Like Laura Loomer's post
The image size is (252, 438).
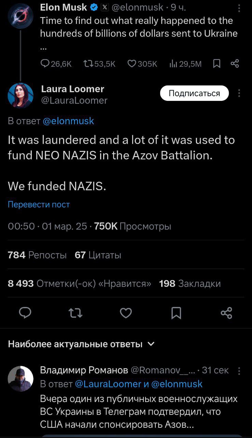point(126,313)
